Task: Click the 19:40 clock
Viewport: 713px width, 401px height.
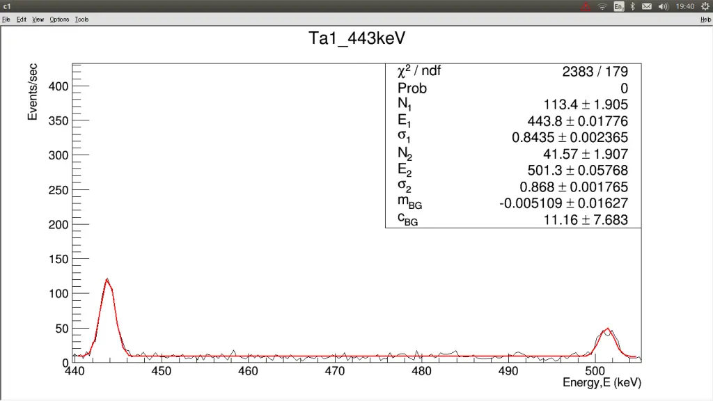Action: (685, 6)
